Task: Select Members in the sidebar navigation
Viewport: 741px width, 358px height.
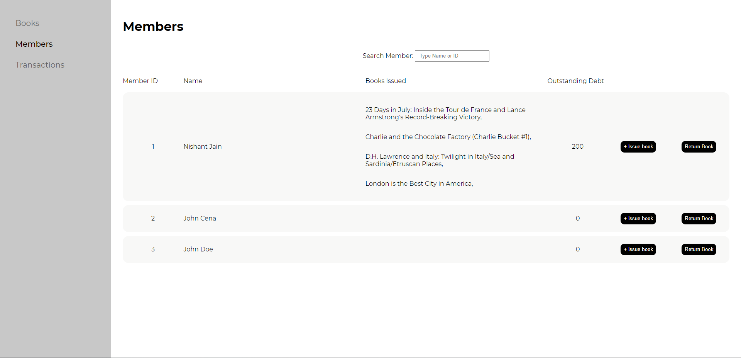Action: 34,44
